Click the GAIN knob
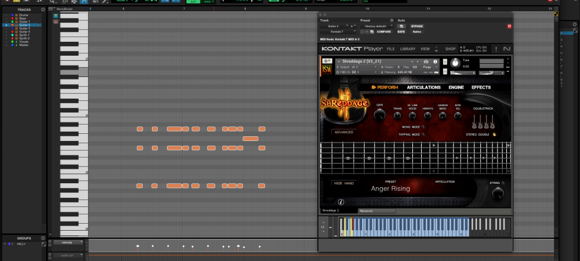The image size is (580, 261). (379, 115)
